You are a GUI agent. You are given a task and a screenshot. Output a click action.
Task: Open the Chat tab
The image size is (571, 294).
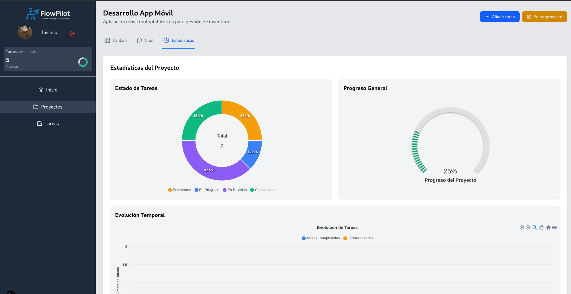[x=145, y=40]
